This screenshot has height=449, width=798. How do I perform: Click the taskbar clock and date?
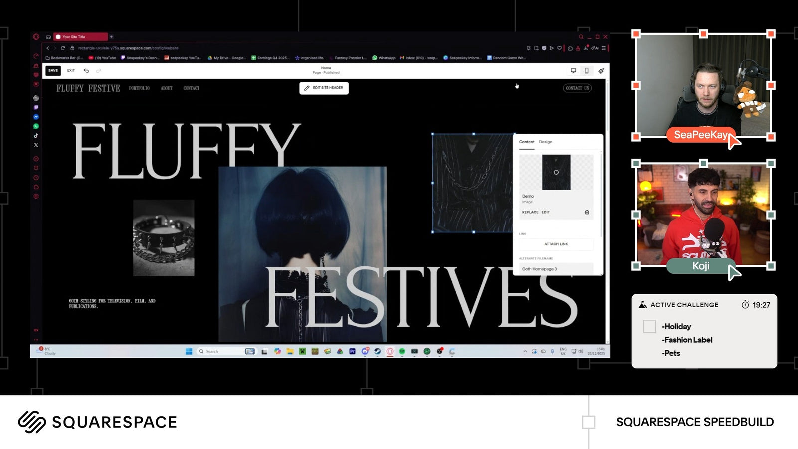[x=596, y=351]
